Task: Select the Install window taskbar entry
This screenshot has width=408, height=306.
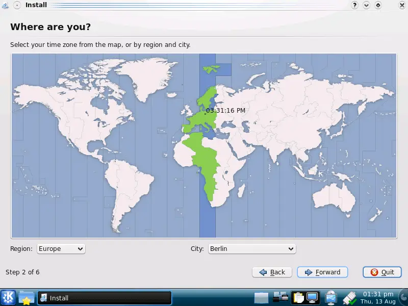Action: click(x=105, y=298)
